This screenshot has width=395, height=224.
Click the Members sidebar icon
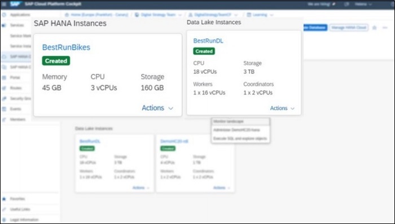[4, 119]
